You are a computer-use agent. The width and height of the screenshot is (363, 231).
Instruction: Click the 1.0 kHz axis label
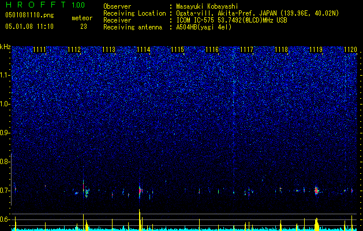click(5, 104)
